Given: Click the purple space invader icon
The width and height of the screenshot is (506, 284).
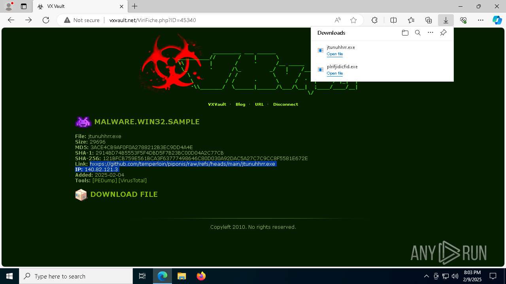Looking at the screenshot, I should tap(83, 122).
